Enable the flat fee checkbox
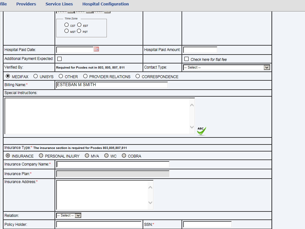Image resolution: width=305 pixels, height=229 pixels. tap(187, 59)
